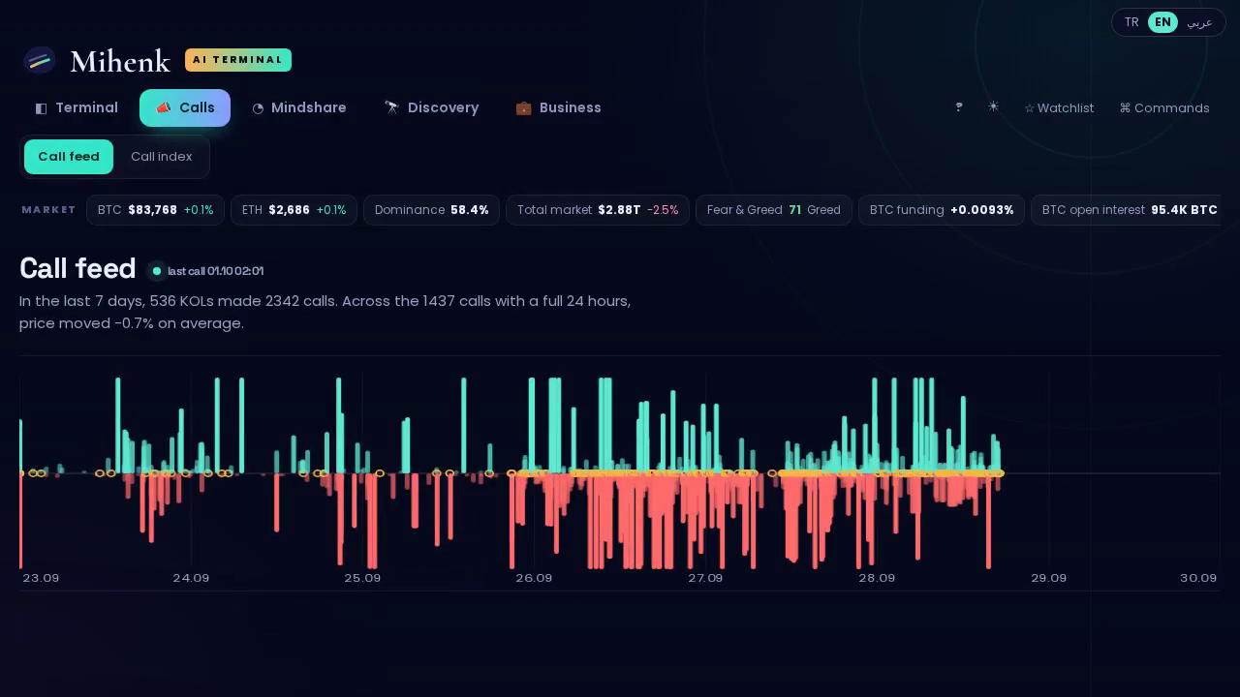Image resolution: width=1240 pixels, height=697 pixels.
Task: Click the 24.09 date label on chart
Action: (191, 578)
